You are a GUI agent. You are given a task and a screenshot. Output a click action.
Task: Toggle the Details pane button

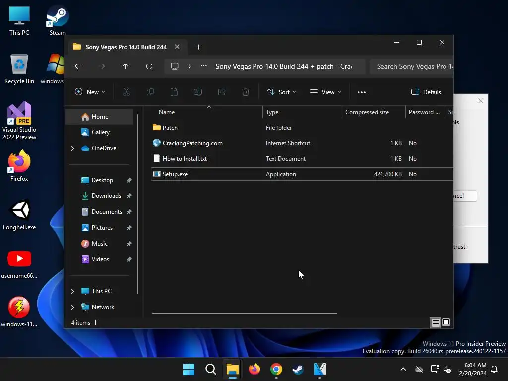(x=426, y=92)
